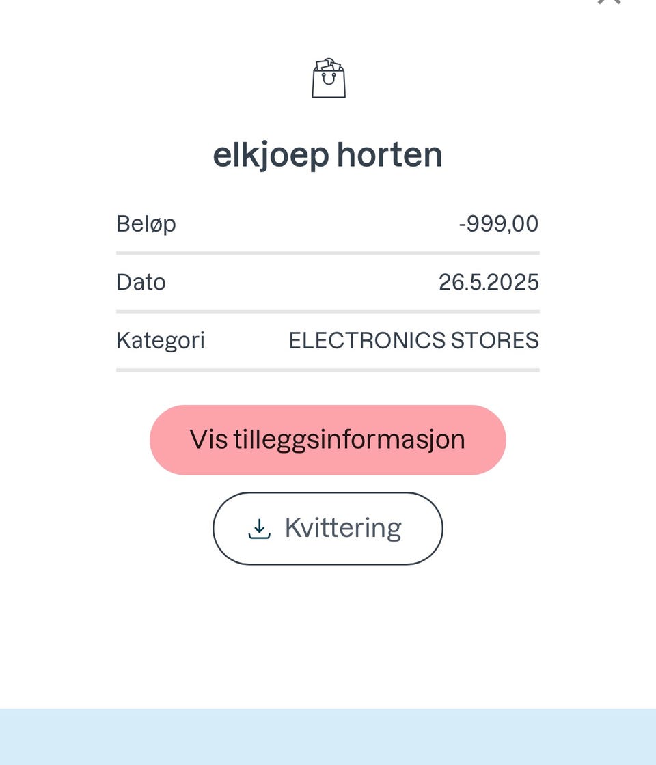
Task: Click the shopping bag icon
Action: coord(329,79)
